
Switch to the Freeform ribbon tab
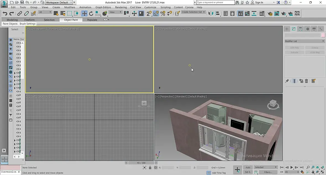(29, 20)
